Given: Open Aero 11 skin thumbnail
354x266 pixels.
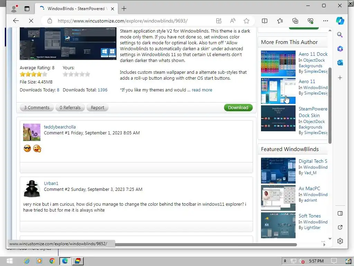Looking at the screenshot, I should point(278,91).
